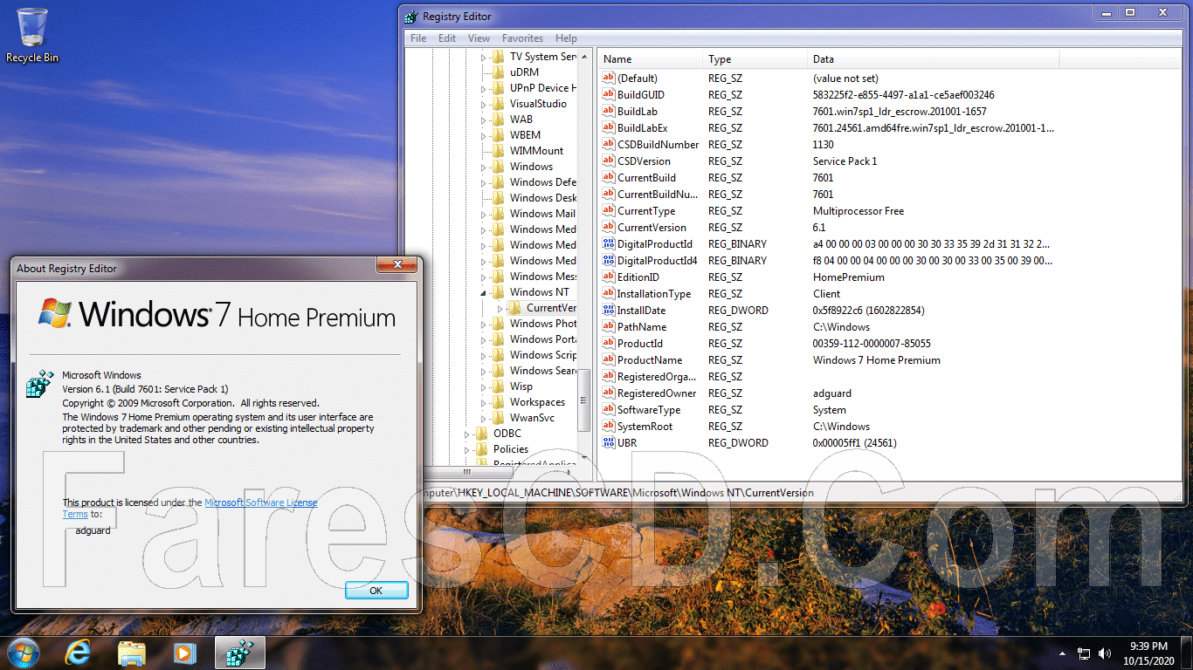Open the Recycle Bin desktop icon
1193x670 pixels.
pyautogui.click(x=32, y=36)
